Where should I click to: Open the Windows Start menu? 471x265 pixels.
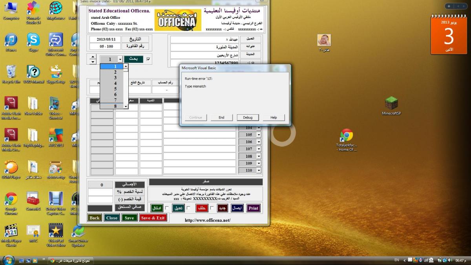8,260
